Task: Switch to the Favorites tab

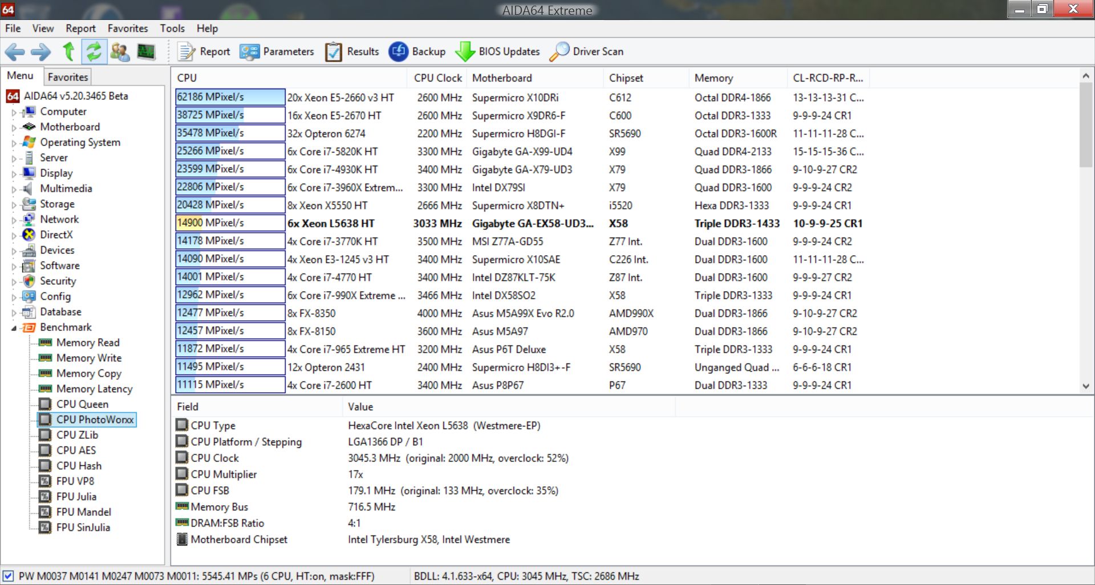Action: click(x=68, y=77)
